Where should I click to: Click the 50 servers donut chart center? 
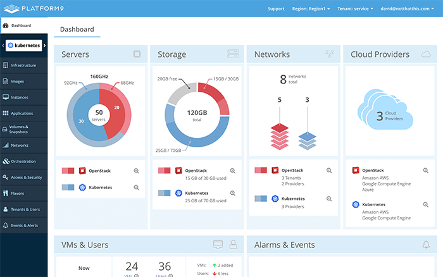(x=99, y=115)
